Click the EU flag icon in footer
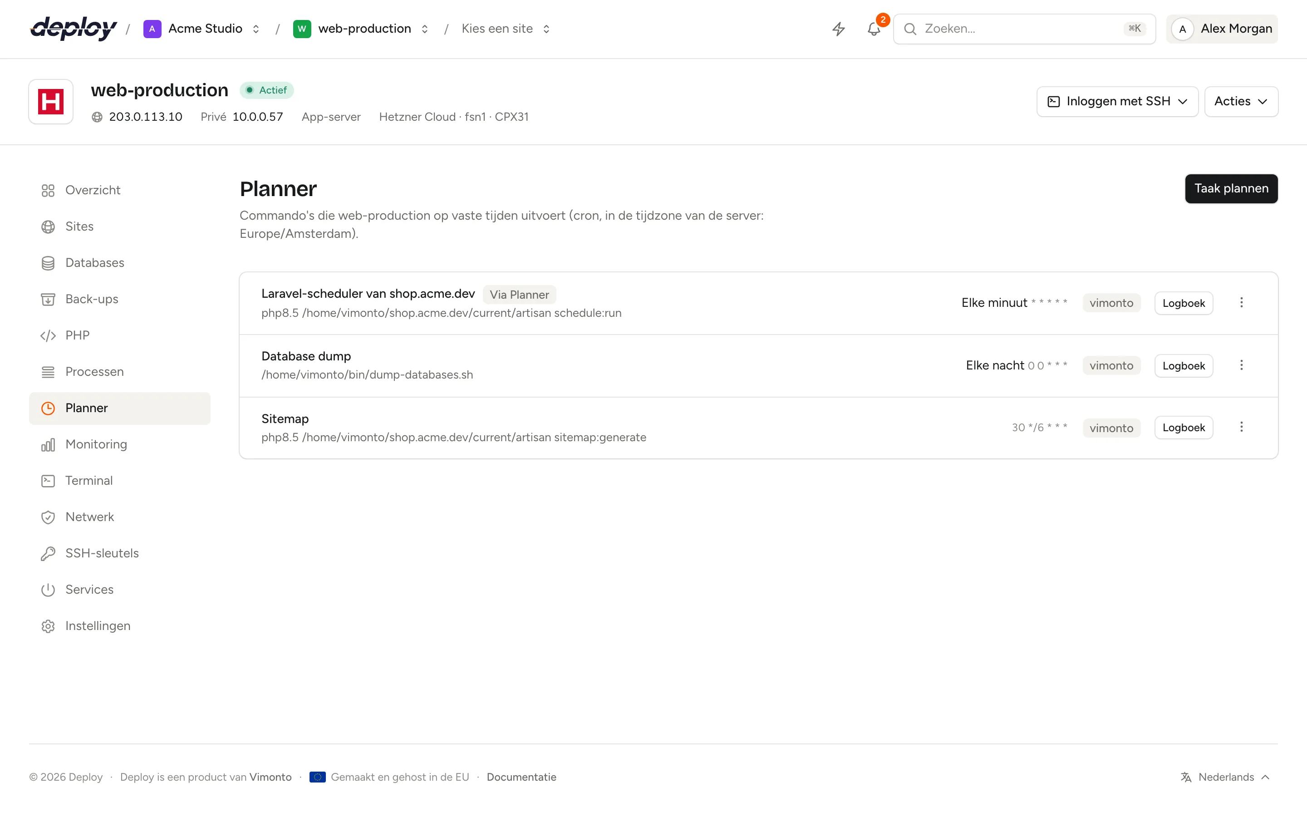The image size is (1307, 817). [x=318, y=777]
